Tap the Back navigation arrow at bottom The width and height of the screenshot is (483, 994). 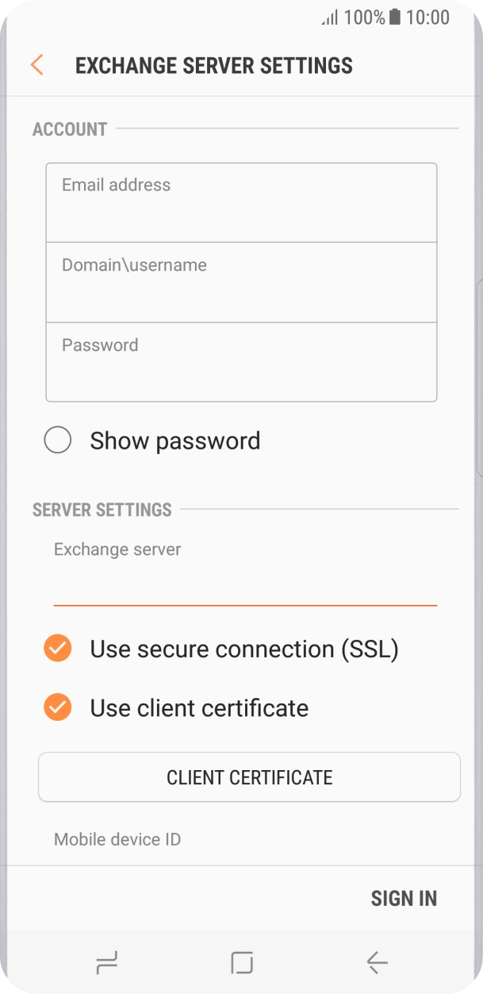[x=378, y=962]
